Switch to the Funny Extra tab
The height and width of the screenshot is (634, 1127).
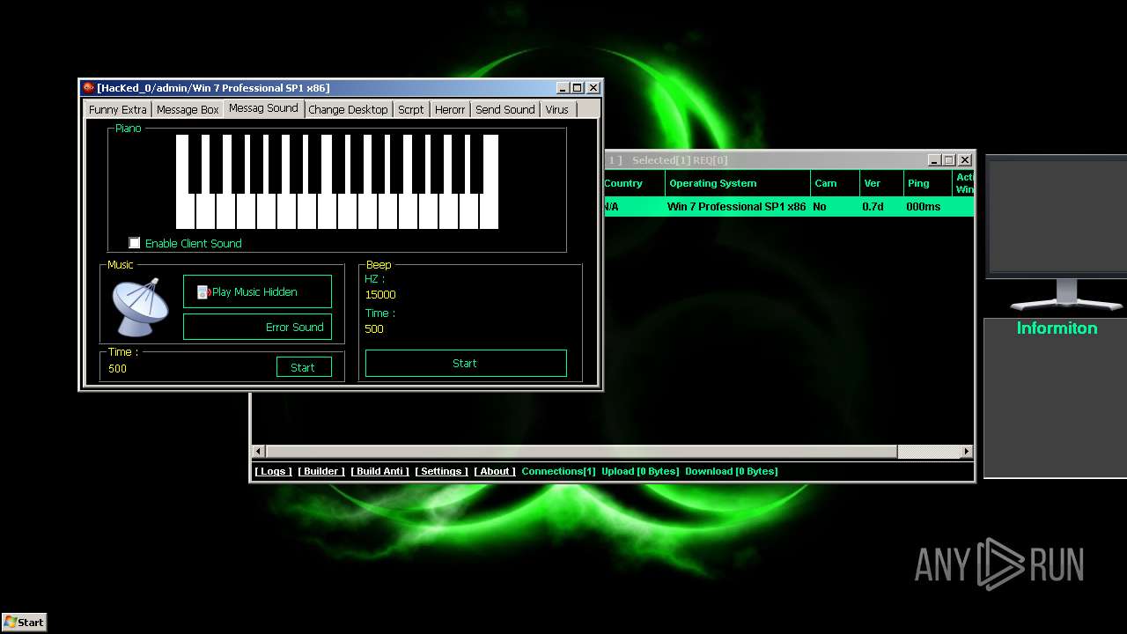pos(118,109)
